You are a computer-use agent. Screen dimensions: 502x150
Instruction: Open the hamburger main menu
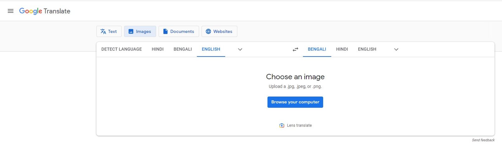tap(10, 11)
